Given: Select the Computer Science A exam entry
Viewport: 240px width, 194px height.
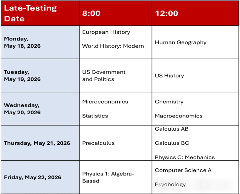Looking at the screenshot, I should point(183,170).
